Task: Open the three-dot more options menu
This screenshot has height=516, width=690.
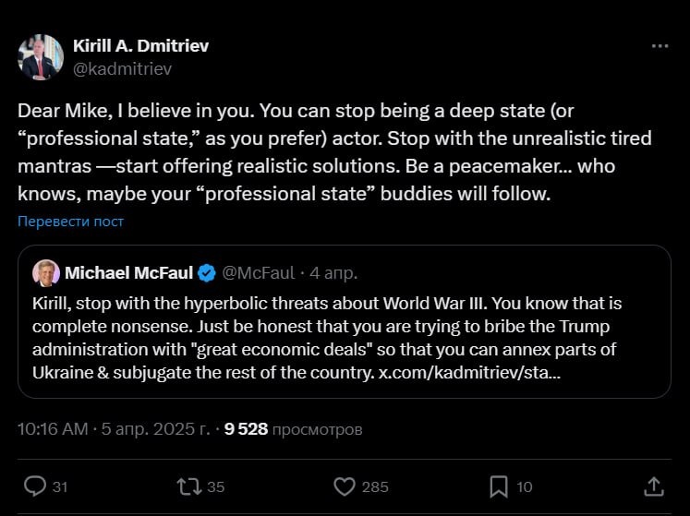Action: (x=659, y=45)
